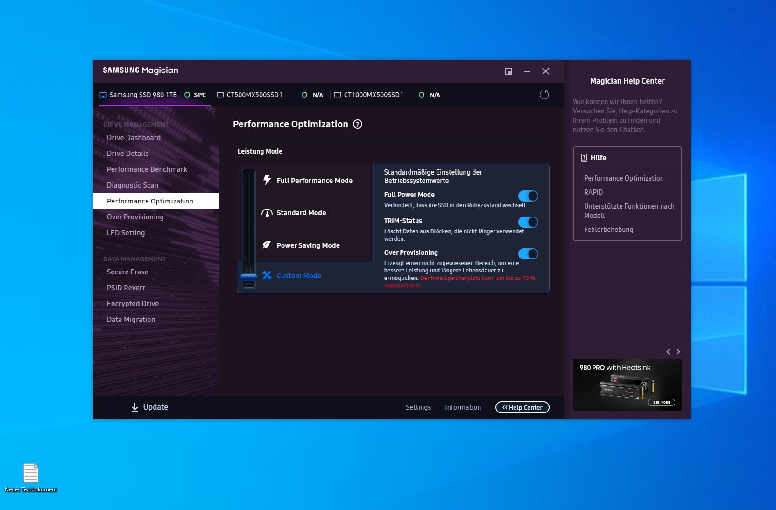Click the Full Performance Mode lightning icon
The image size is (776, 510).
click(x=267, y=180)
